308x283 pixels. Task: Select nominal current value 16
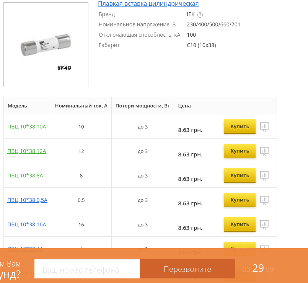pyautogui.click(x=81, y=224)
